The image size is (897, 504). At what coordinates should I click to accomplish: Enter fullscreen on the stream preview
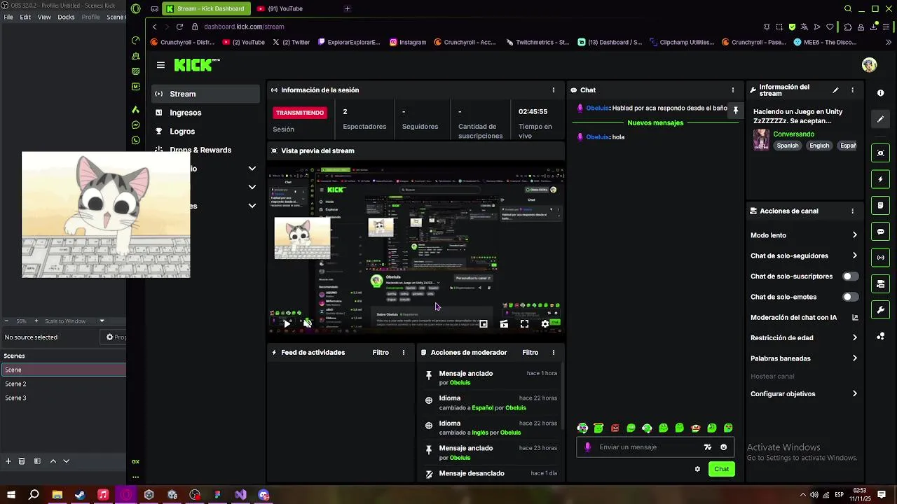(x=524, y=324)
